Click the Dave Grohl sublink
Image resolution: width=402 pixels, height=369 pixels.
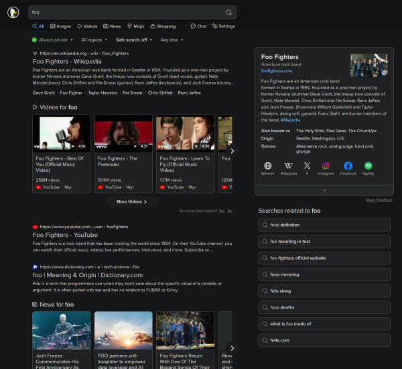click(44, 93)
